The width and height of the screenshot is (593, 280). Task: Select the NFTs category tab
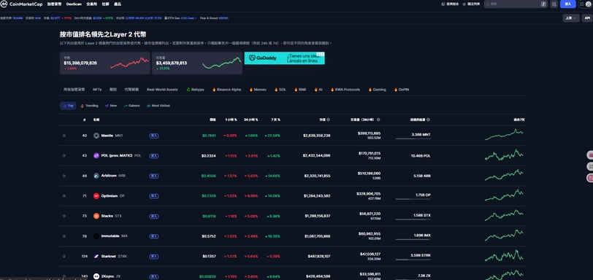tap(97, 90)
